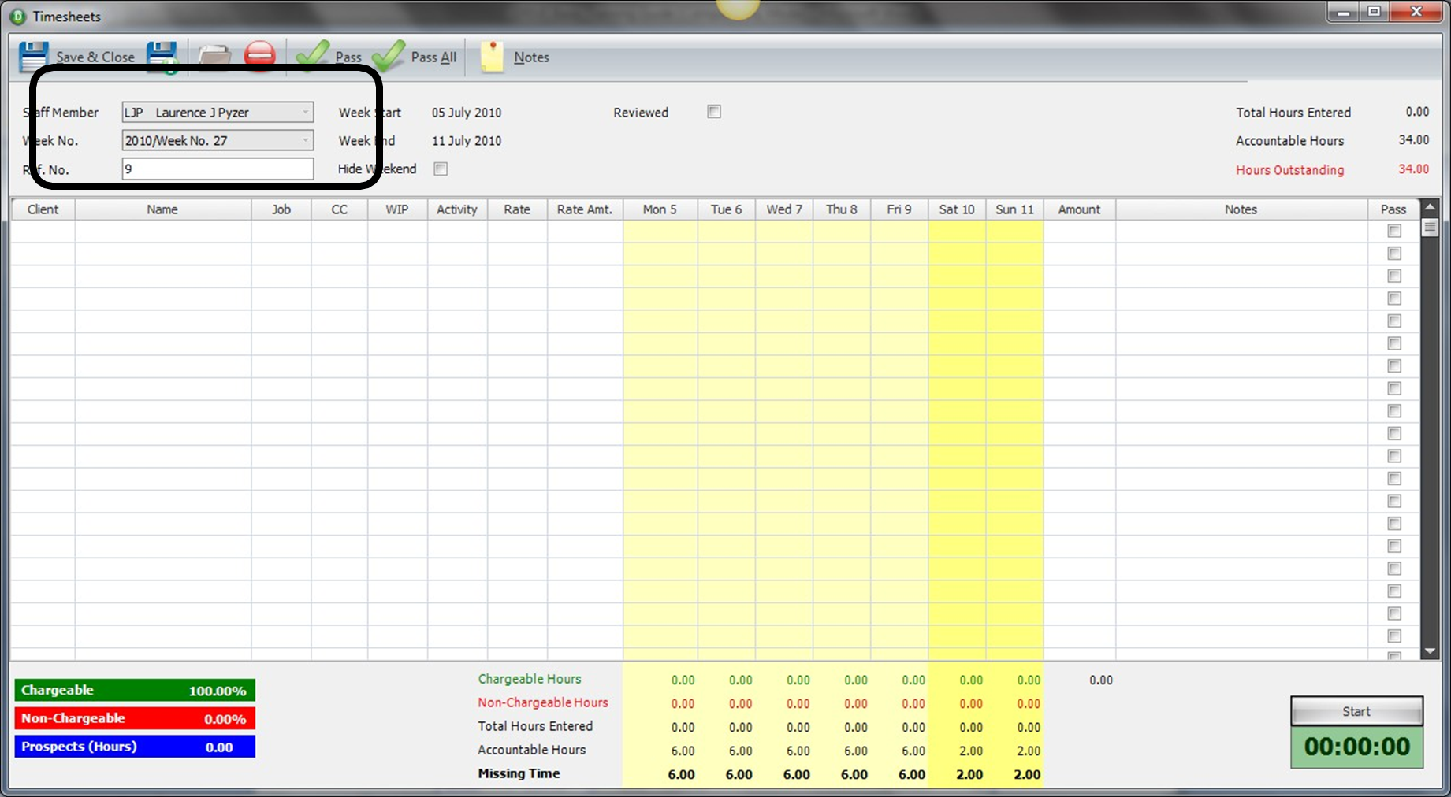Image resolution: width=1451 pixels, height=797 pixels.
Task: Click the second save floppy icon in toolbar
Action: click(163, 57)
